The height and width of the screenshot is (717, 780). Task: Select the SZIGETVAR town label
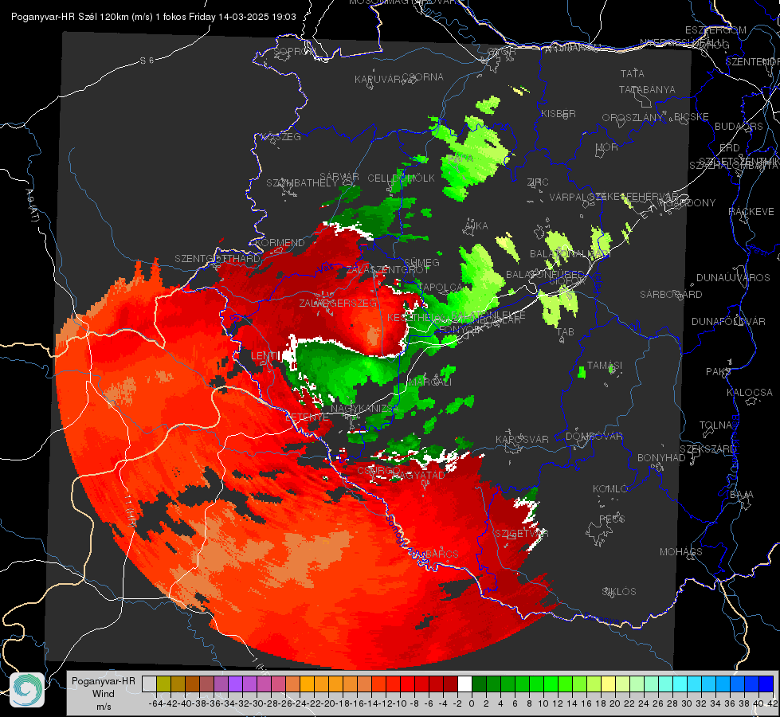tap(521, 534)
